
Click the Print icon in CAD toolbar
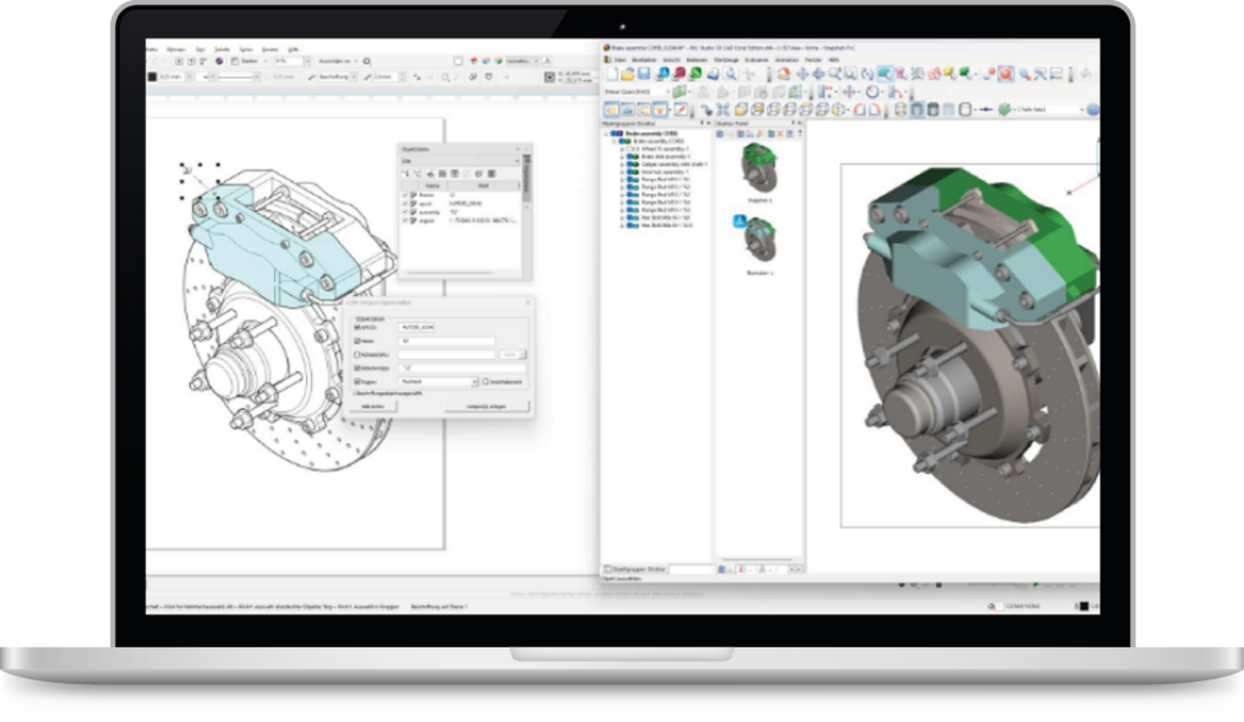[x=714, y=74]
